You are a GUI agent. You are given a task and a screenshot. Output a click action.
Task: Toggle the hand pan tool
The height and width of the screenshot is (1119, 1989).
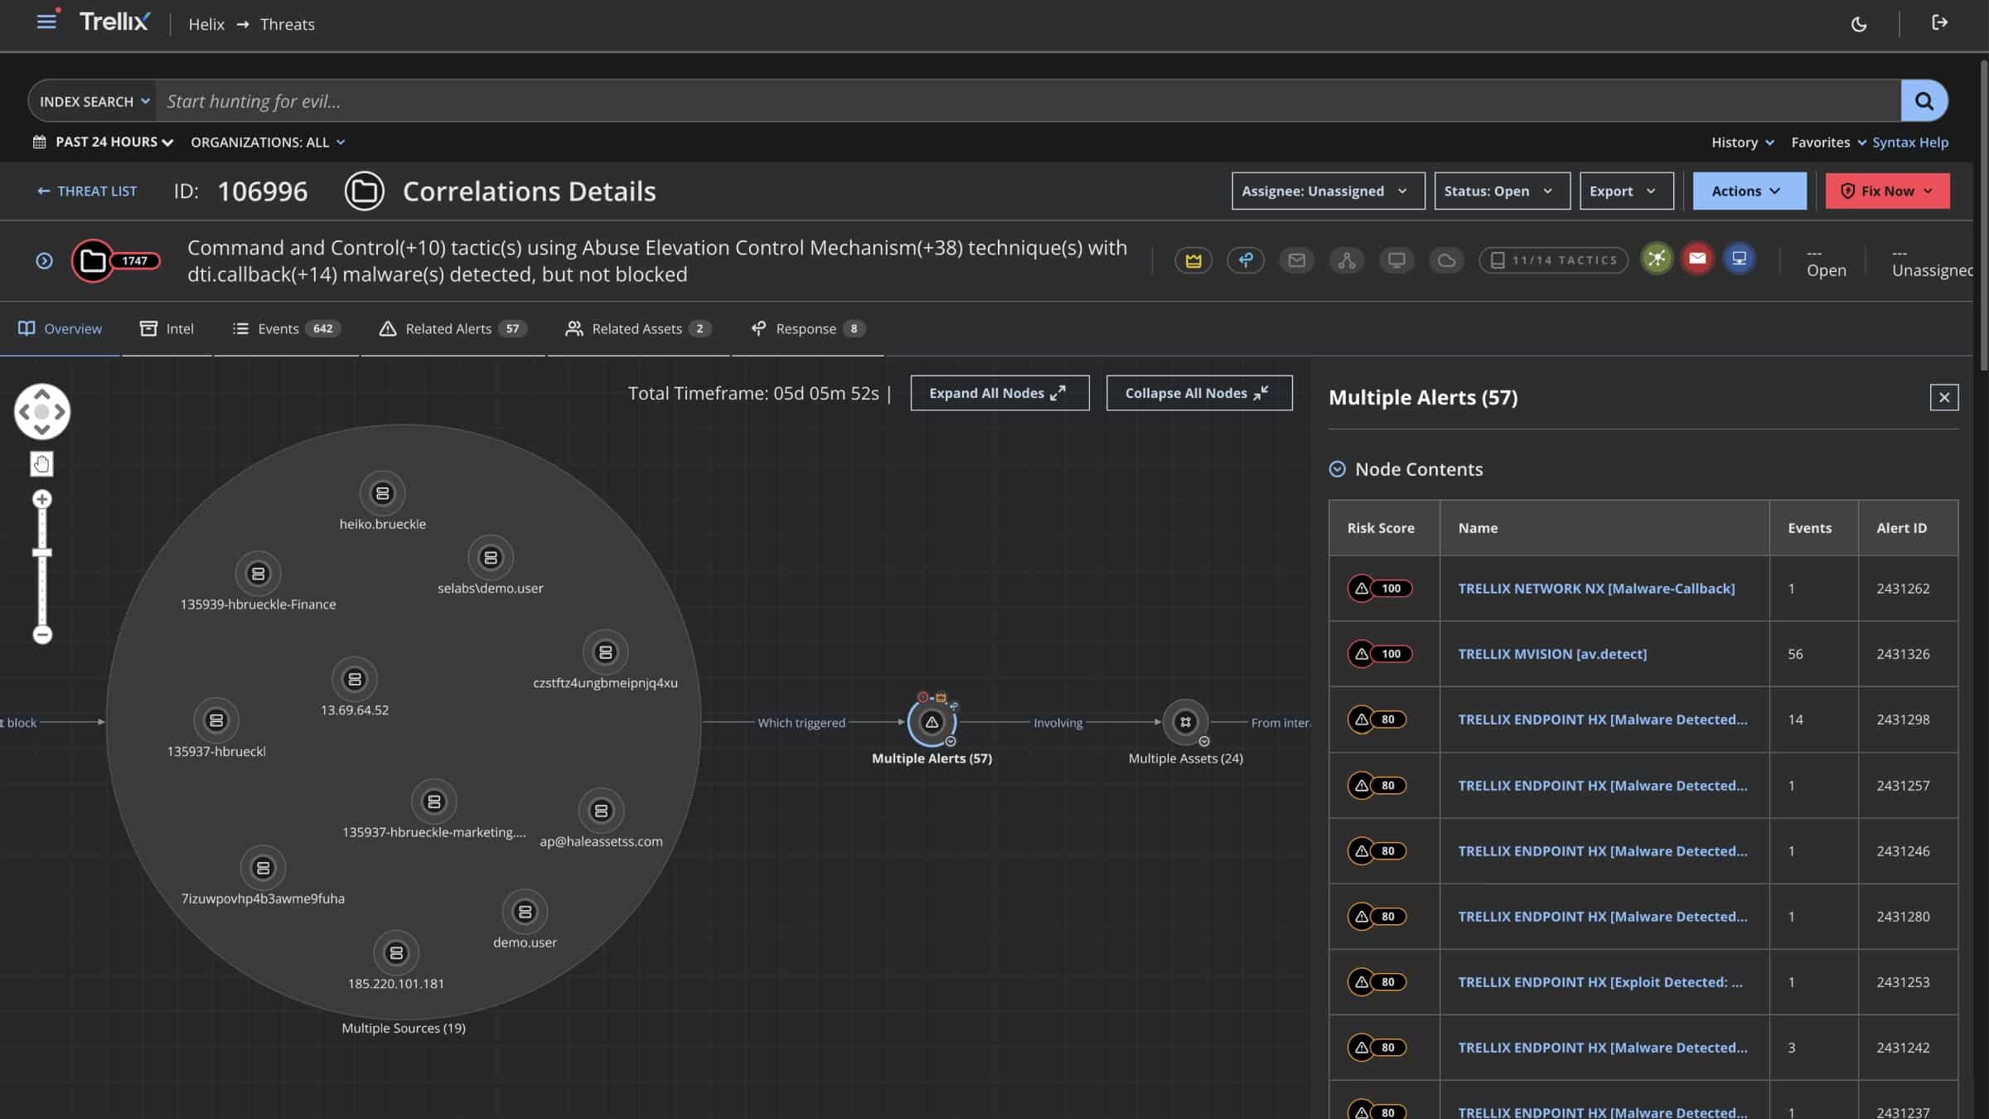tap(41, 463)
